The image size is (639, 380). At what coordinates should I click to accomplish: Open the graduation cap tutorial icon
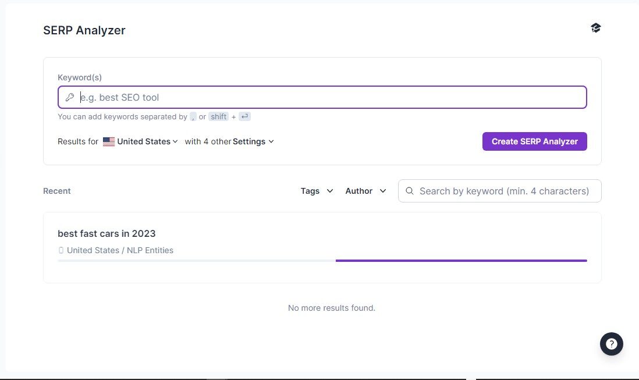click(595, 28)
